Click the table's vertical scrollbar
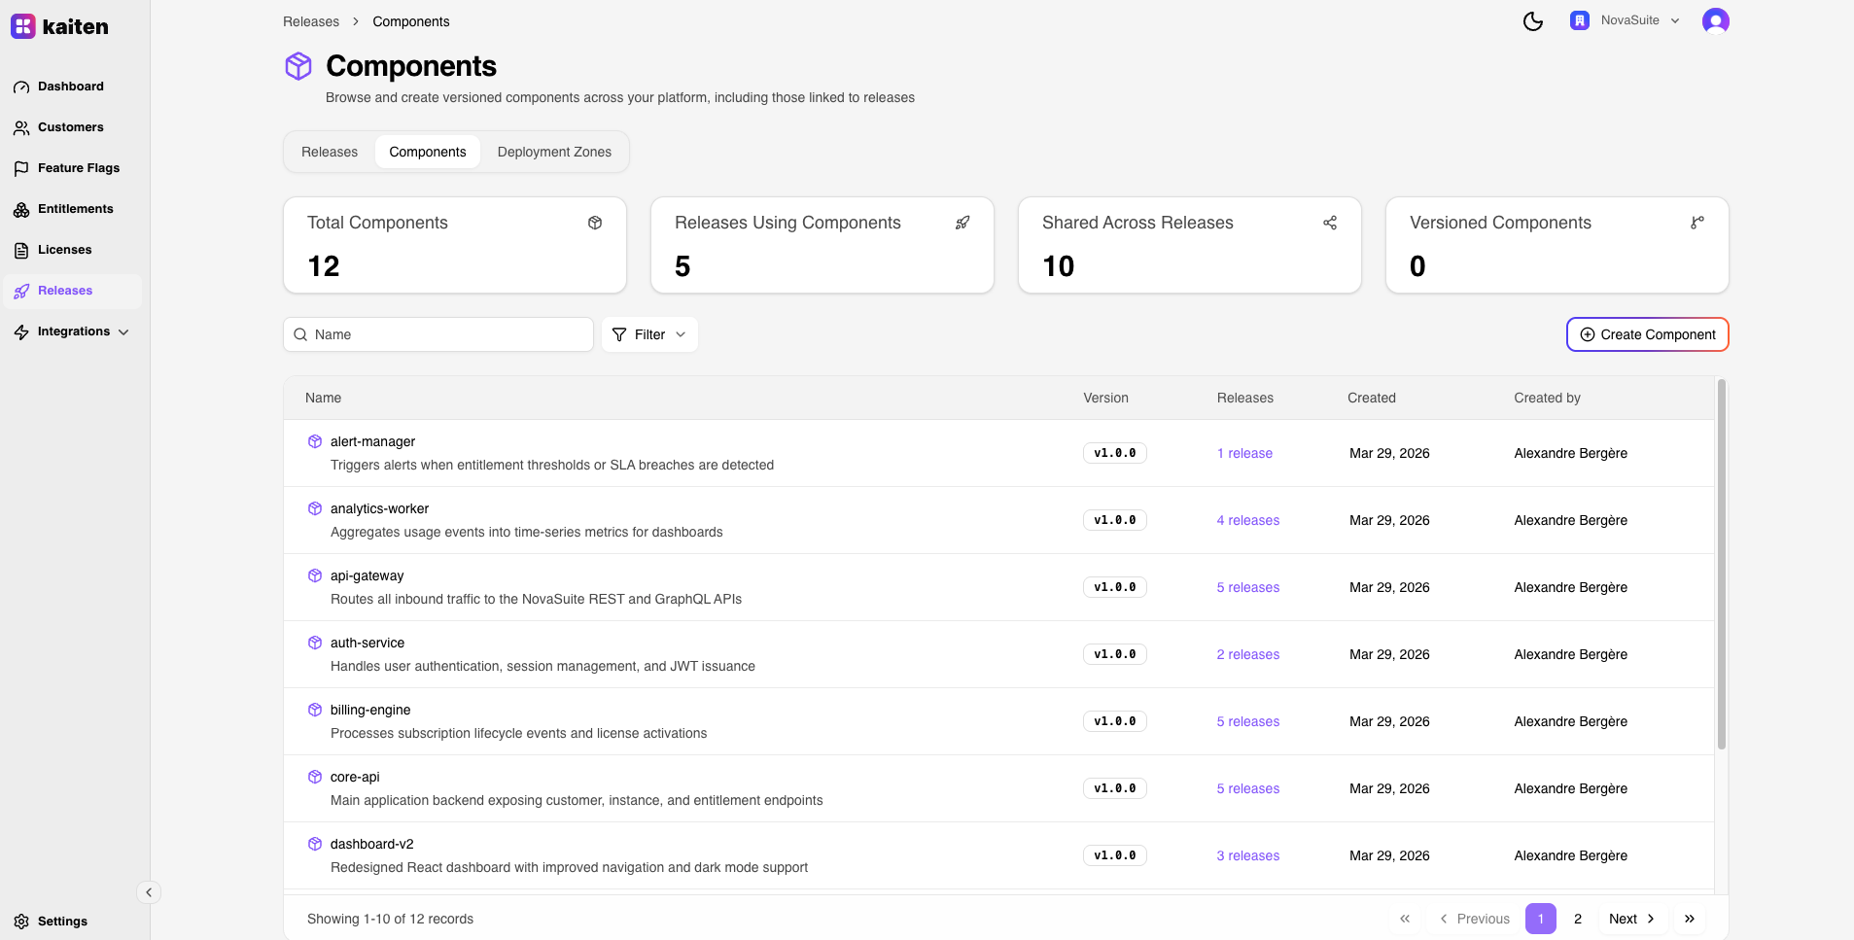The height and width of the screenshot is (940, 1854). click(x=1721, y=564)
